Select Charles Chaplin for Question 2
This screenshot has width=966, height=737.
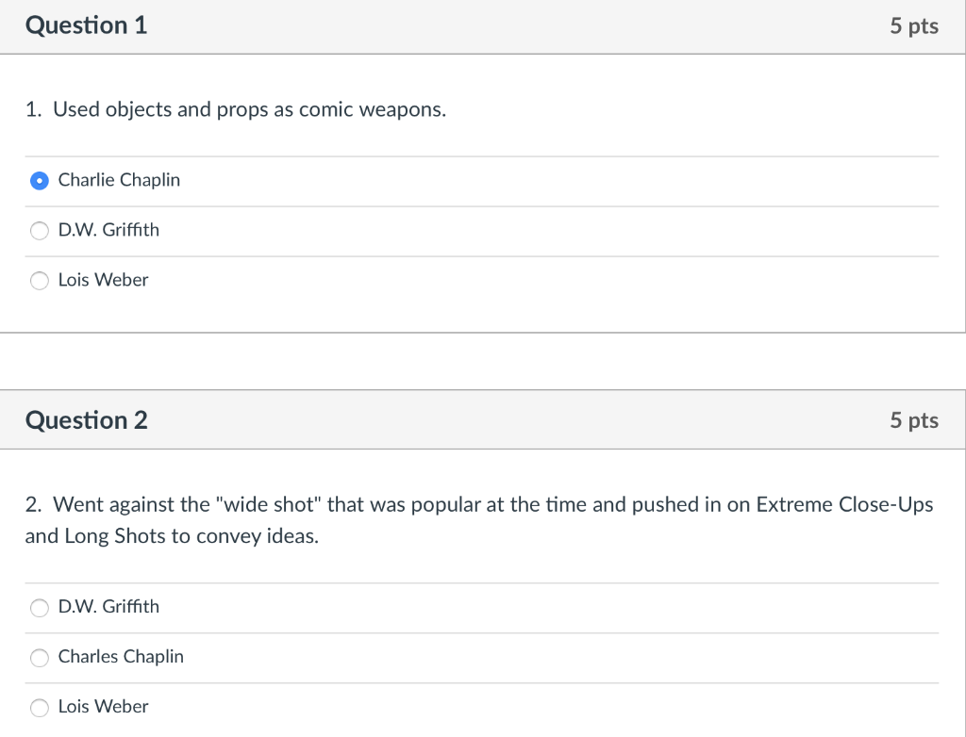[x=40, y=658]
